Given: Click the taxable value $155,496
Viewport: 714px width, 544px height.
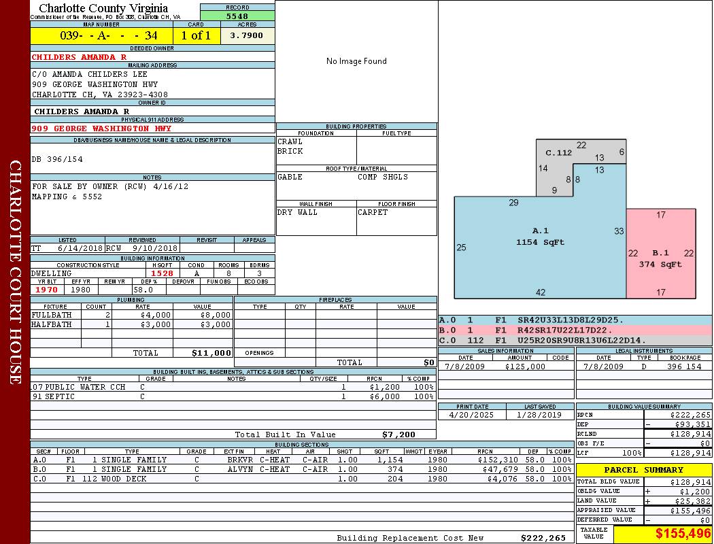Looking at the screenshot, I should tap(662, 534).
